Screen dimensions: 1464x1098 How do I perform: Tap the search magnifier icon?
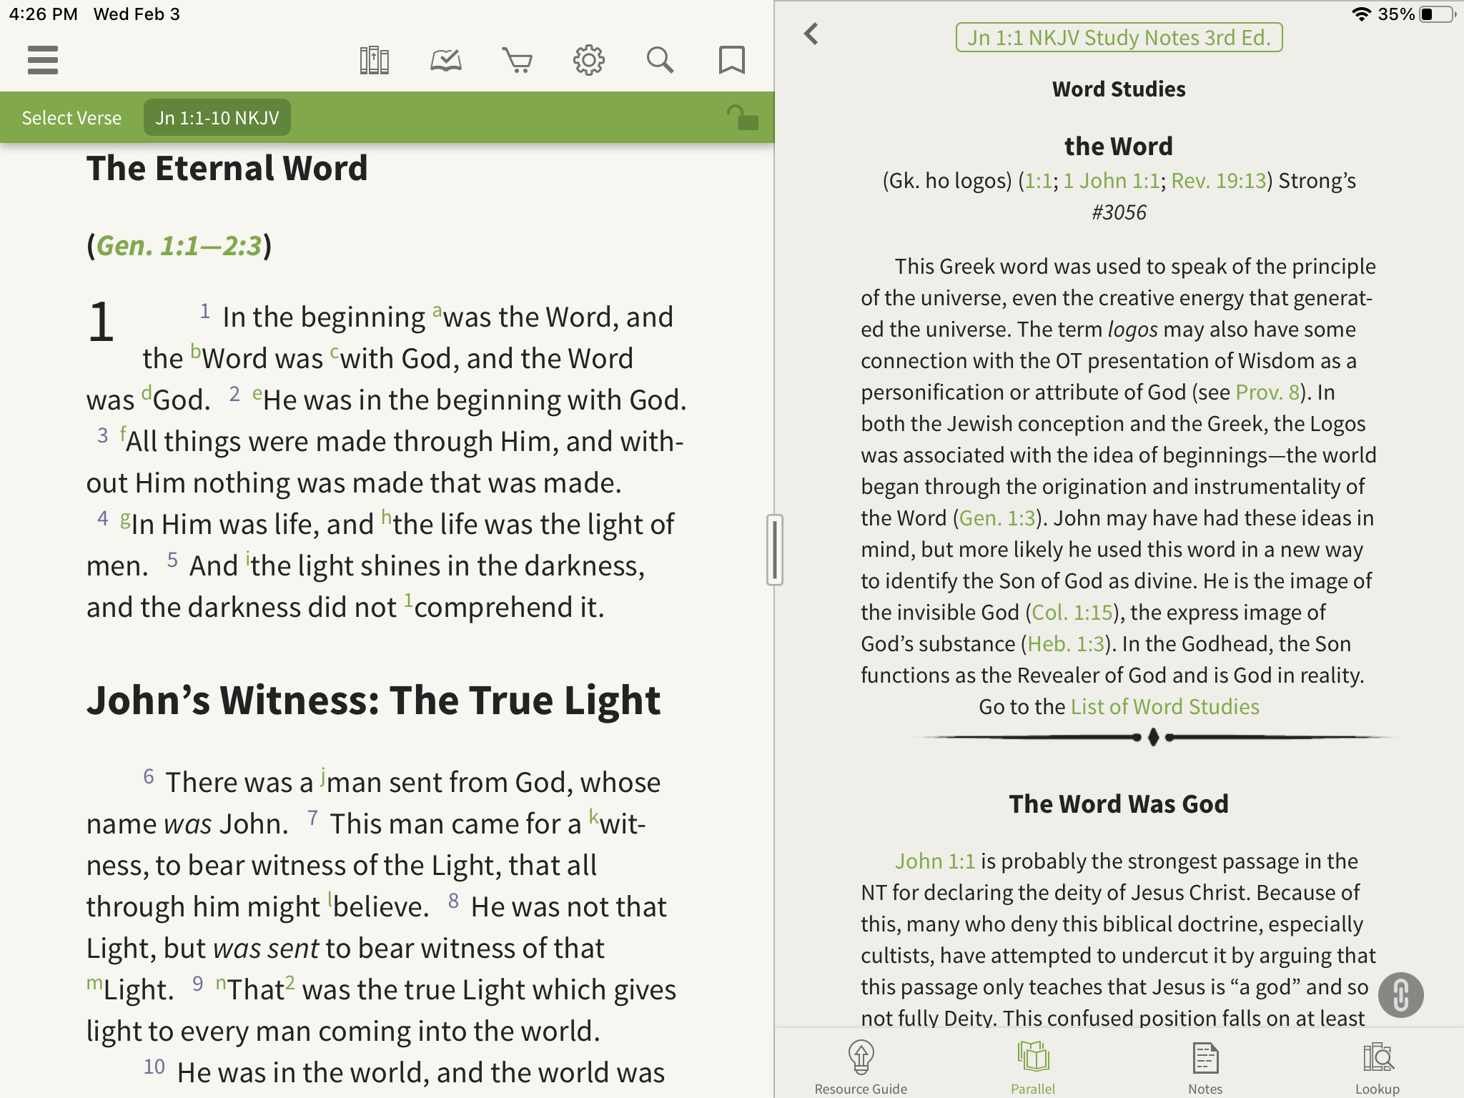(x=660, y=60)
